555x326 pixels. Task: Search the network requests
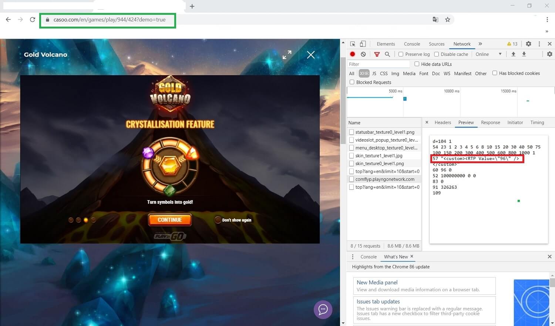(387, 54)
